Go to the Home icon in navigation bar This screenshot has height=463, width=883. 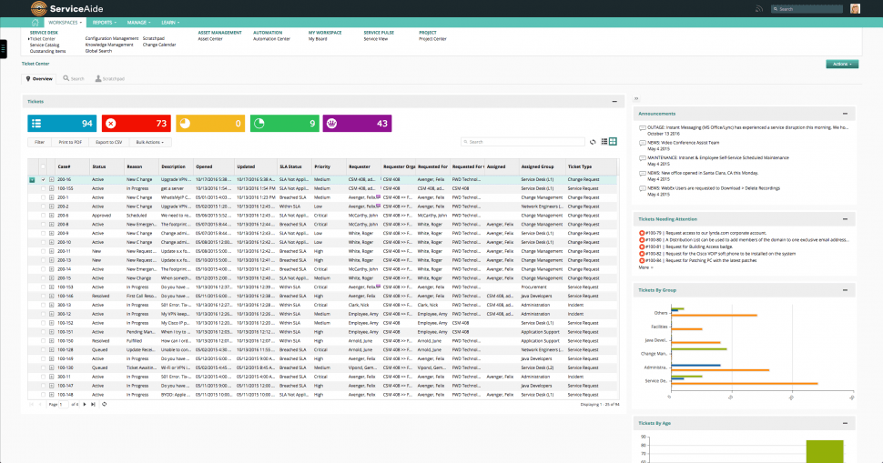click(35, 23)
